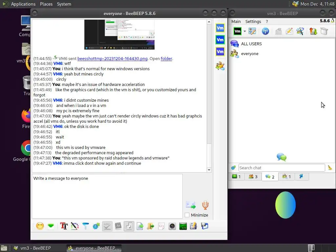
Task: Click the save chat with pencil icon
Action: tap(193, 226)
